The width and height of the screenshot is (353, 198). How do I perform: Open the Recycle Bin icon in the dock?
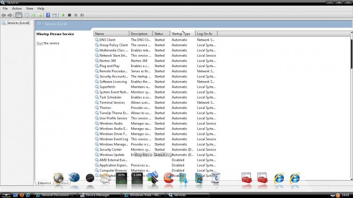216,178
